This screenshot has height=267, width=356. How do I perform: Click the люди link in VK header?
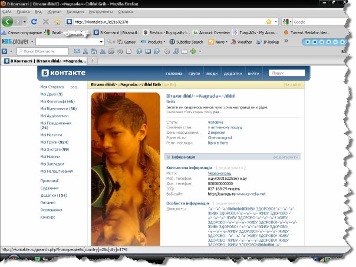211,74
